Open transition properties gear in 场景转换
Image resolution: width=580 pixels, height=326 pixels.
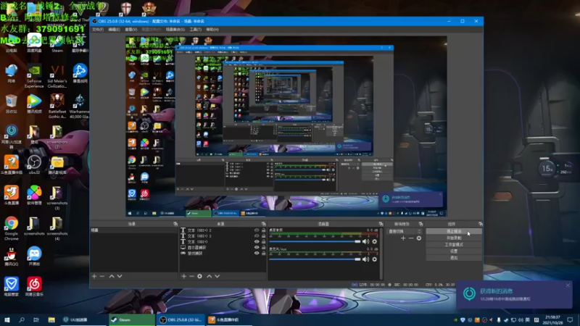[419, 238]
